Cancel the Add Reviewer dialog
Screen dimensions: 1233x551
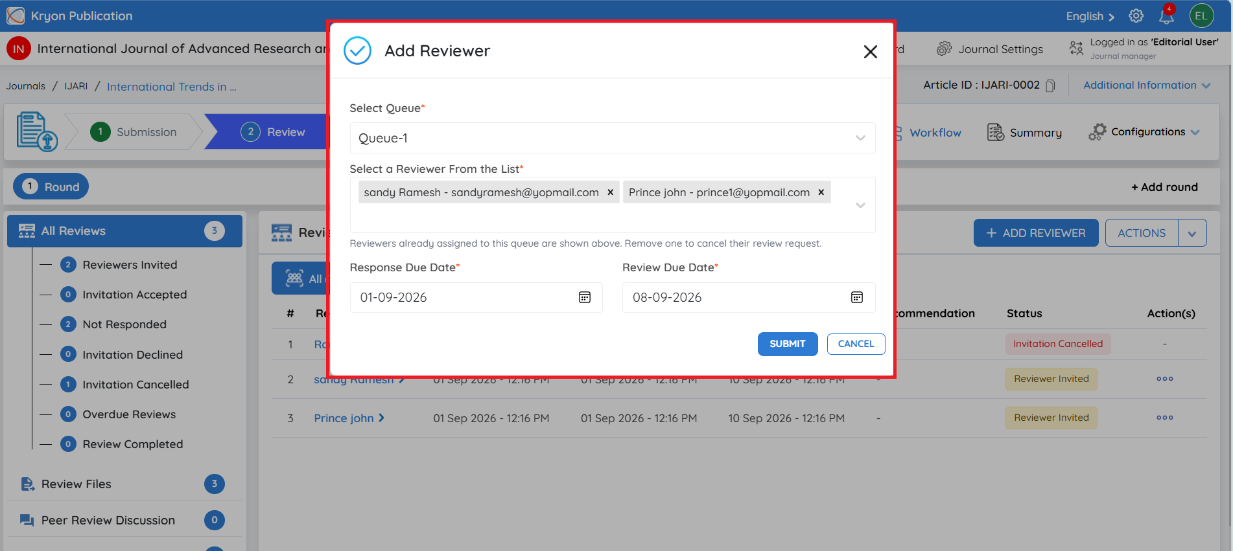[856, 344]
